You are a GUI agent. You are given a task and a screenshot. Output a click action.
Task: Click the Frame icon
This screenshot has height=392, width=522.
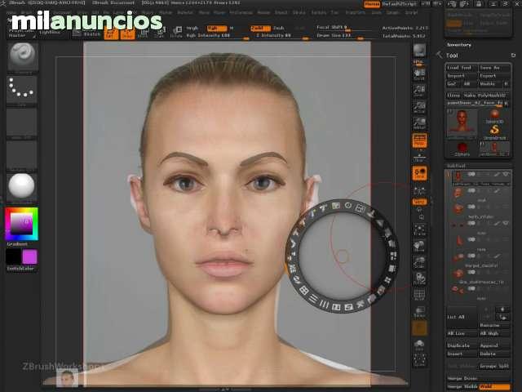tap(419, 230)
